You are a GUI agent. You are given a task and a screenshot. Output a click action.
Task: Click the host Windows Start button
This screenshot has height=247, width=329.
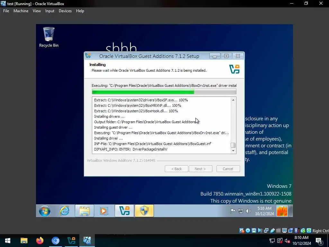click(8, 241)
